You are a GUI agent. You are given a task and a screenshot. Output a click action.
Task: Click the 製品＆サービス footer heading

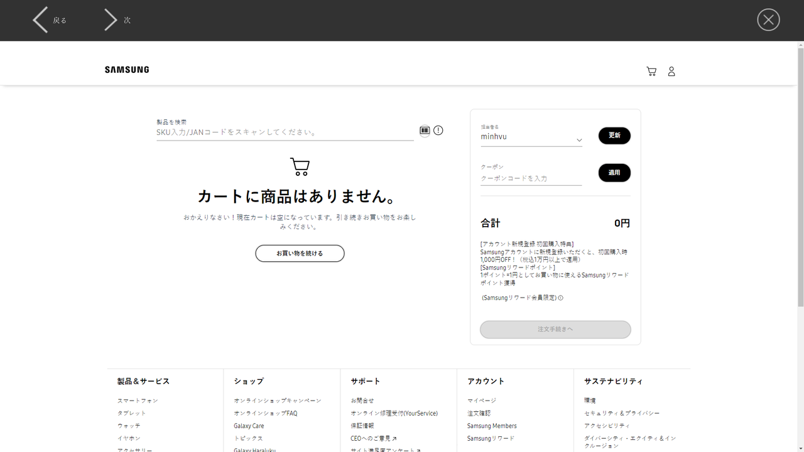pyautogui.click(x=143, y=381)
